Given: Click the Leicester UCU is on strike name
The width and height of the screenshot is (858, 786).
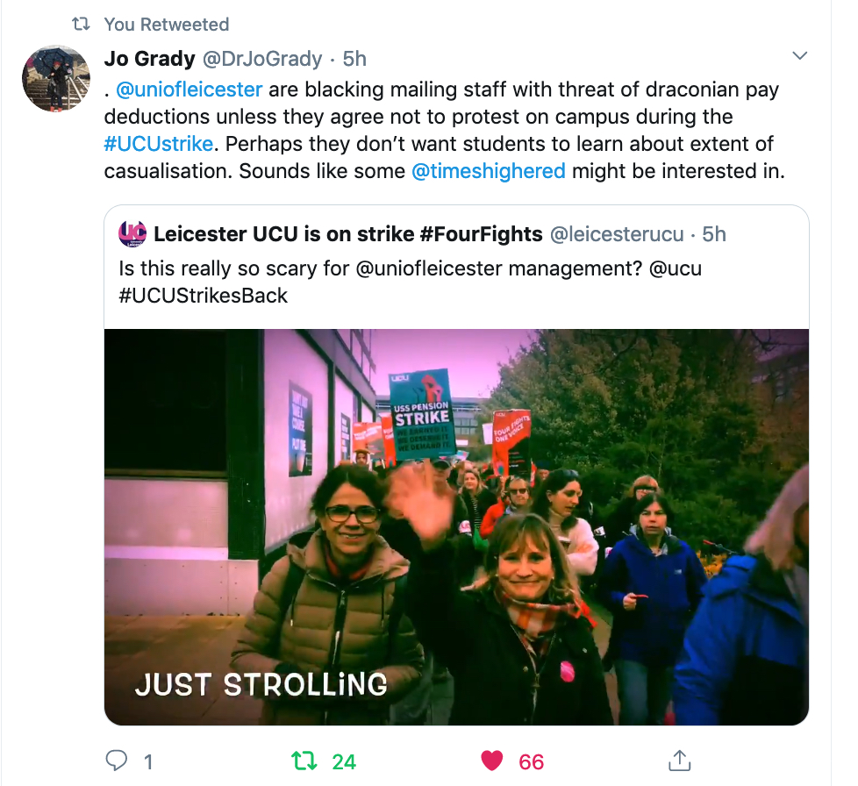Looking at the screenshot, I should click(348, 234).
